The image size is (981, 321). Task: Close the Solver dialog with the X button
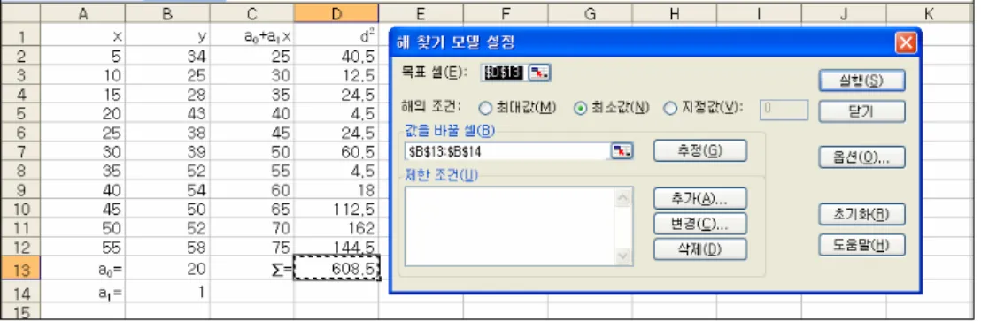tap(906, 43)
